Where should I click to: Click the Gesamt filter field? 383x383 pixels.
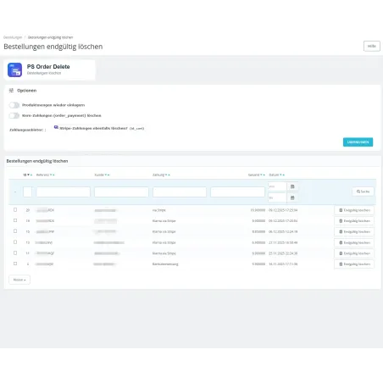(x=237, y=191)
